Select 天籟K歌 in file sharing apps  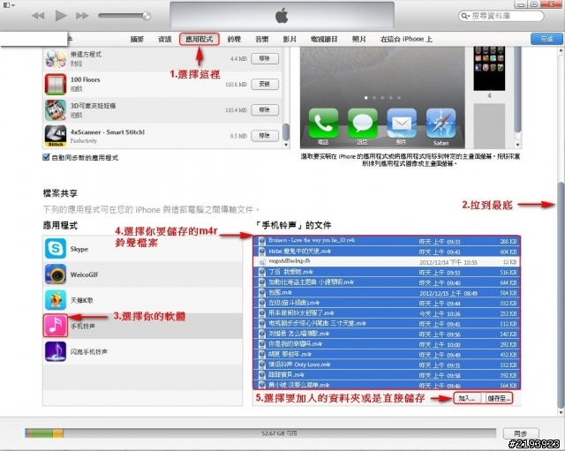(143, 300)
